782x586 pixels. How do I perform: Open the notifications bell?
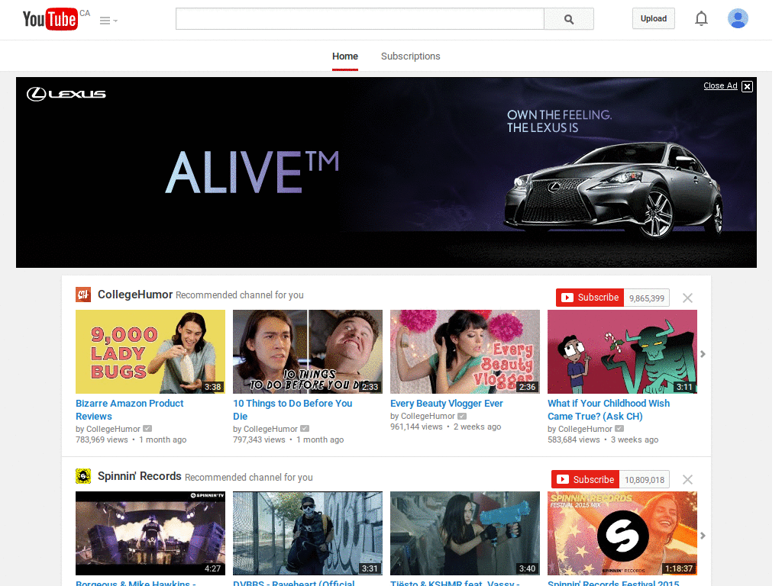pos(701,18)
